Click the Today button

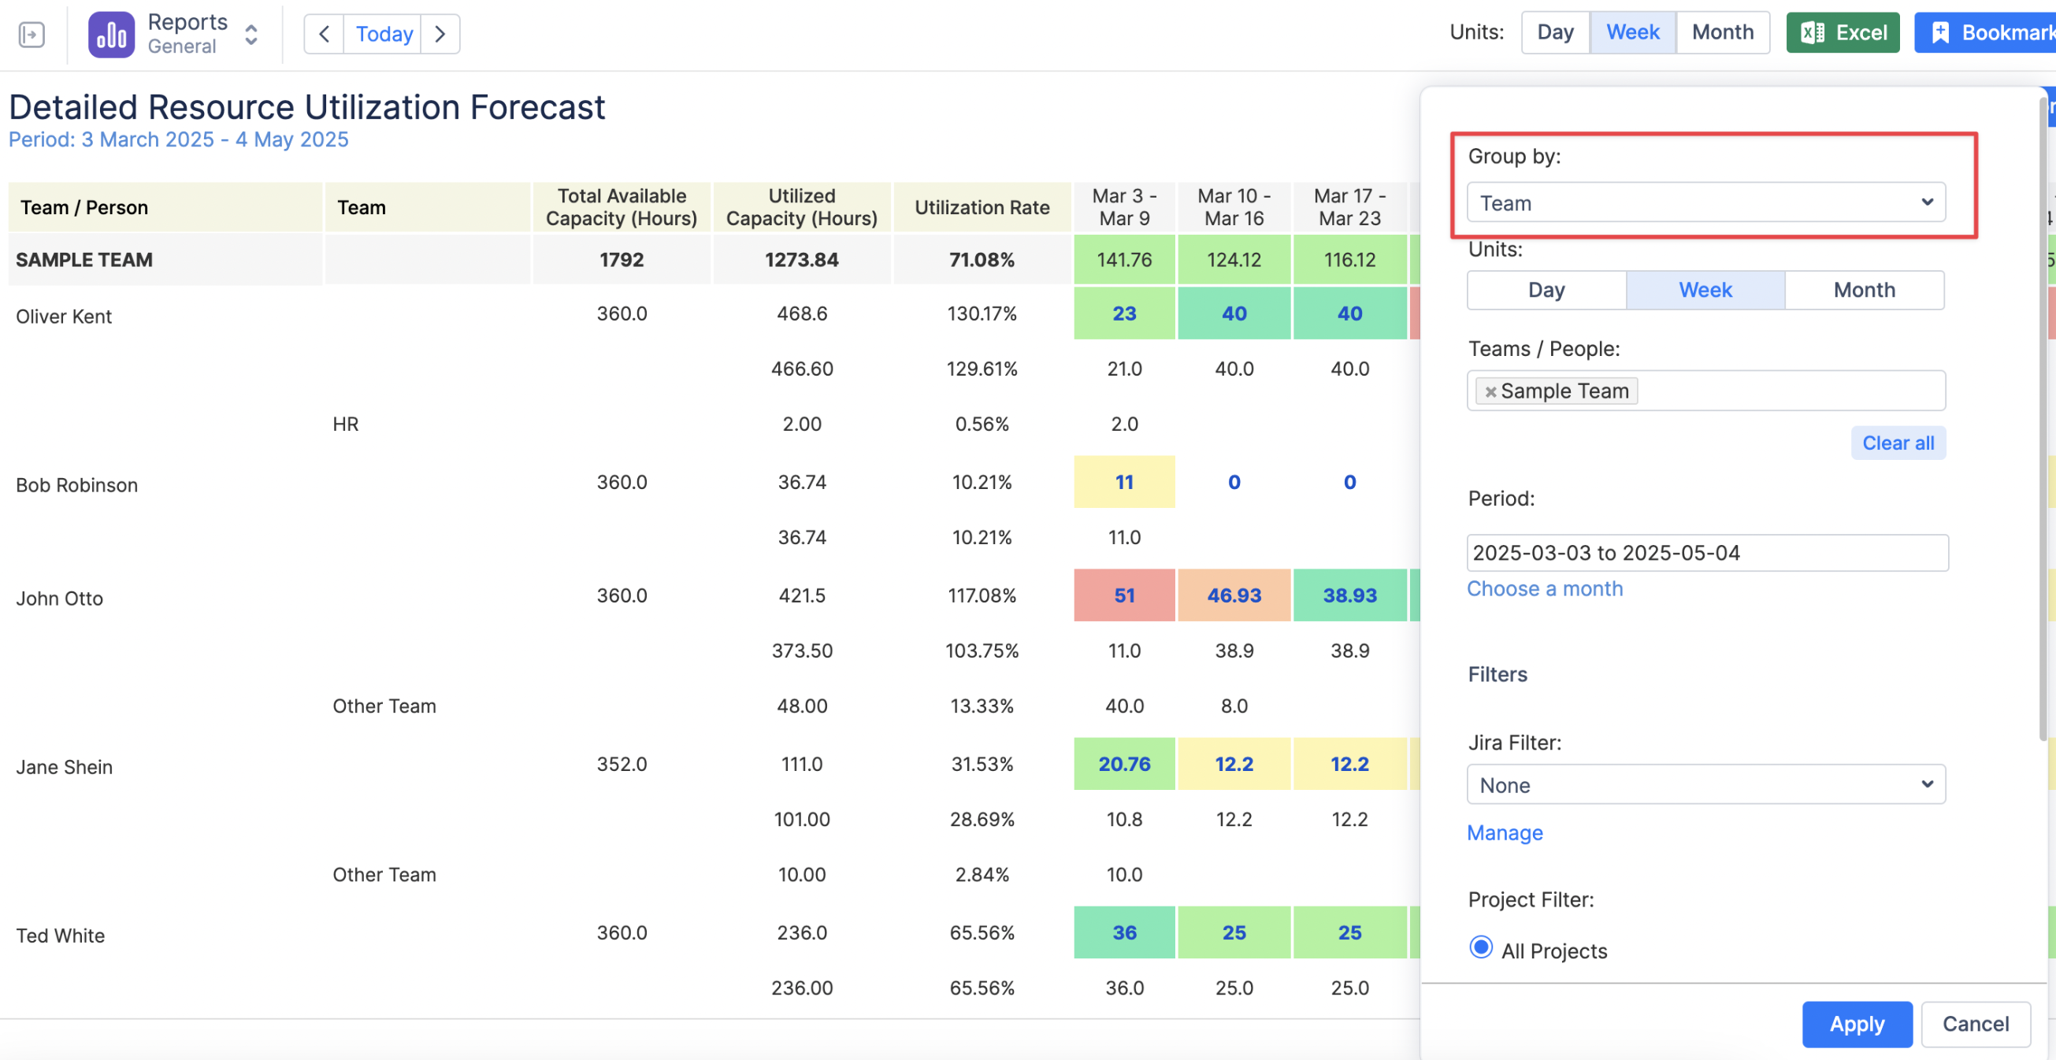click(x=383, y=35)
